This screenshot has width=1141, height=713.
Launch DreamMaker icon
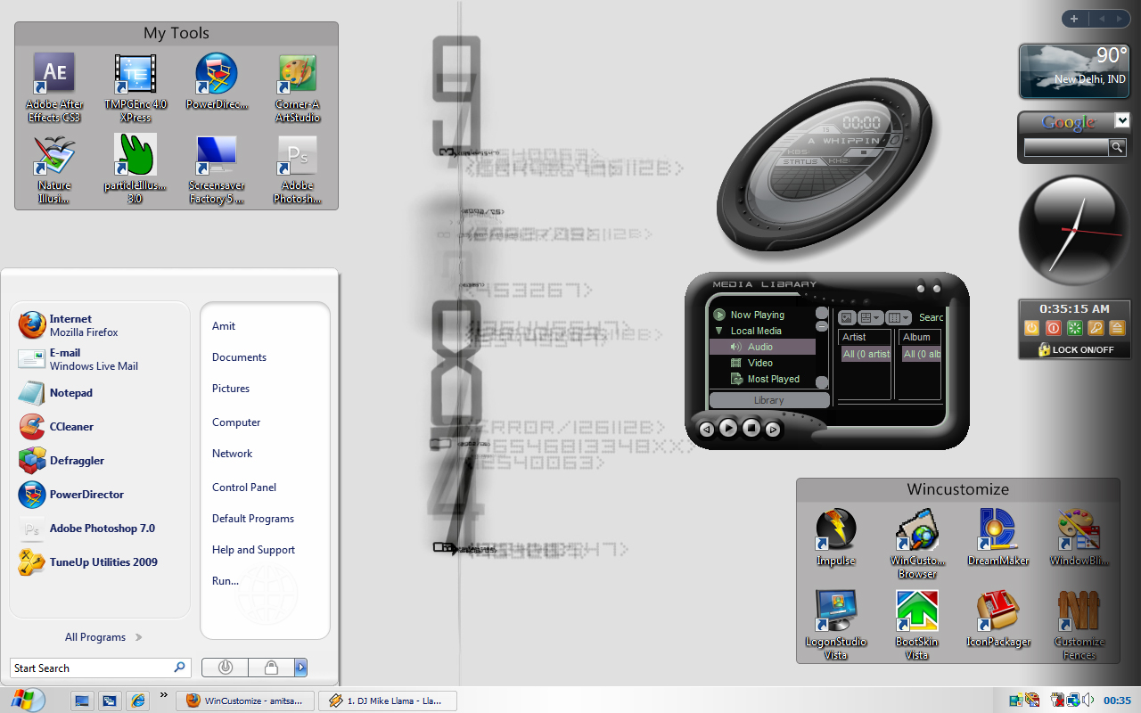click(x=998, y=537)
